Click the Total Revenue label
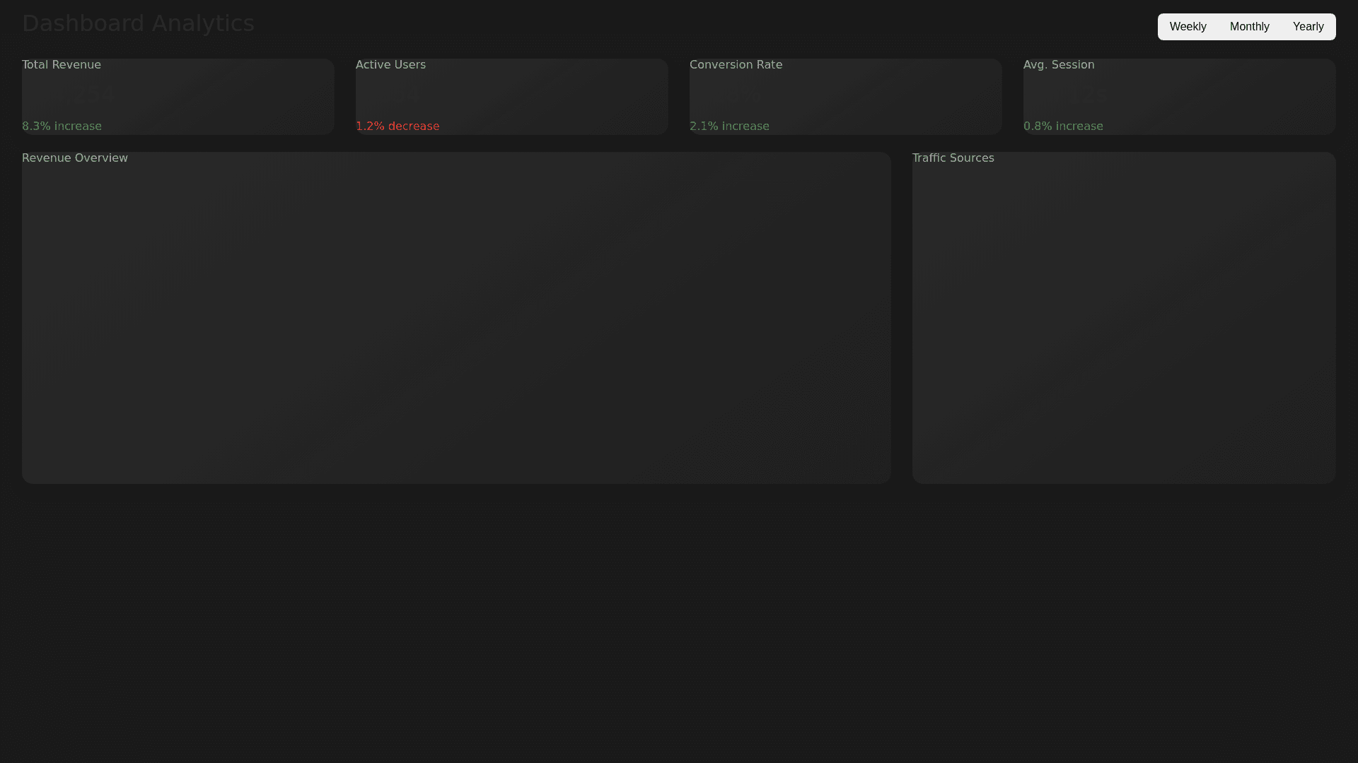The width and height of the screenshot is (1358, 763). click(62, 65)
